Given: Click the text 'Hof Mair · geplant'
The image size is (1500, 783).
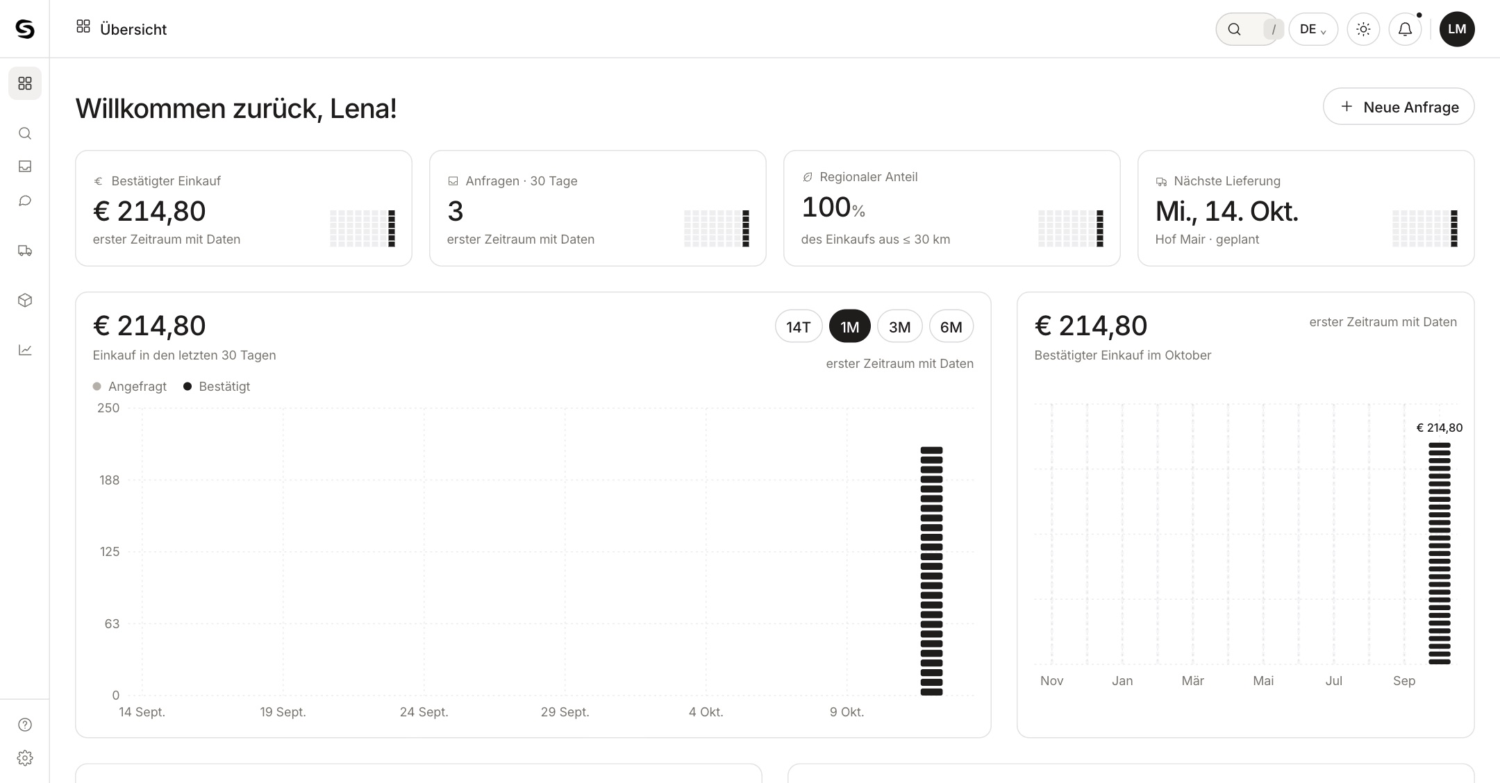Looking at the screenshot, I should (x=1207, y=239).
